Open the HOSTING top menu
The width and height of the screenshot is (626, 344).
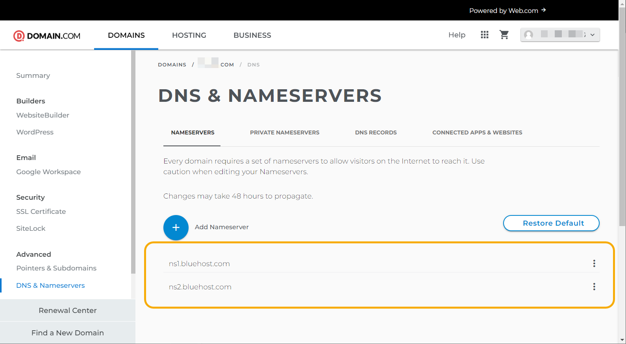pos(189,35)
